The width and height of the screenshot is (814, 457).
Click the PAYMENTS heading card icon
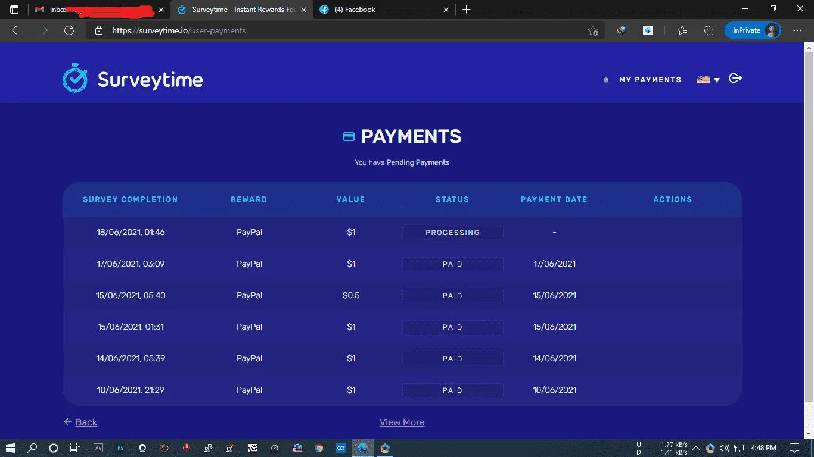pos(349,137)
